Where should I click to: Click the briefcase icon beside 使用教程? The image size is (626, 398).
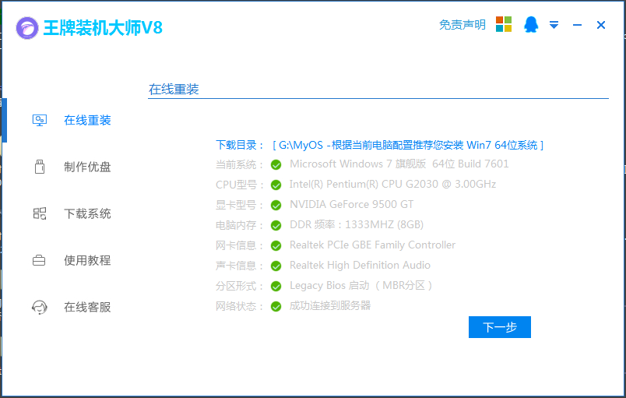39,261
